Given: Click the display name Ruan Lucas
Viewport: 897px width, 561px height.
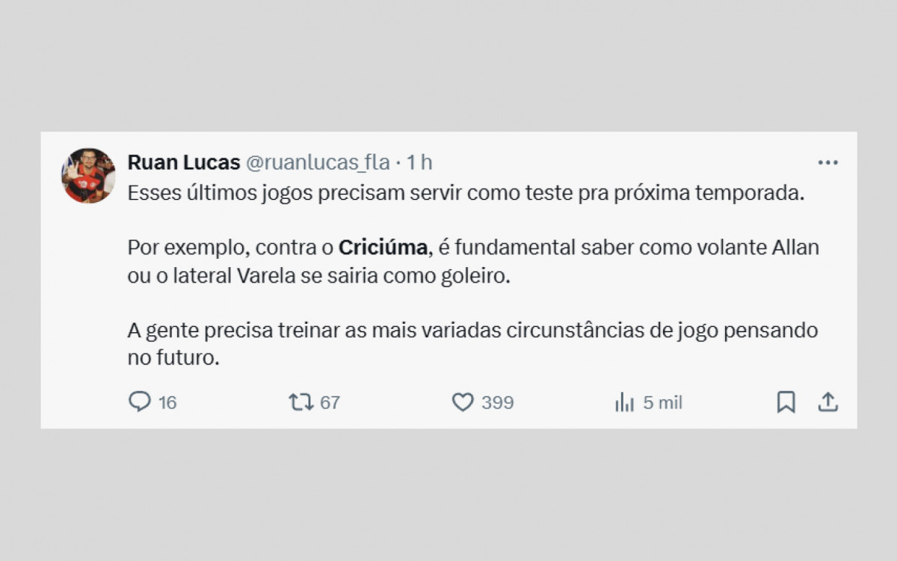Looking at the screenshot, I should (x=184, y=162).
